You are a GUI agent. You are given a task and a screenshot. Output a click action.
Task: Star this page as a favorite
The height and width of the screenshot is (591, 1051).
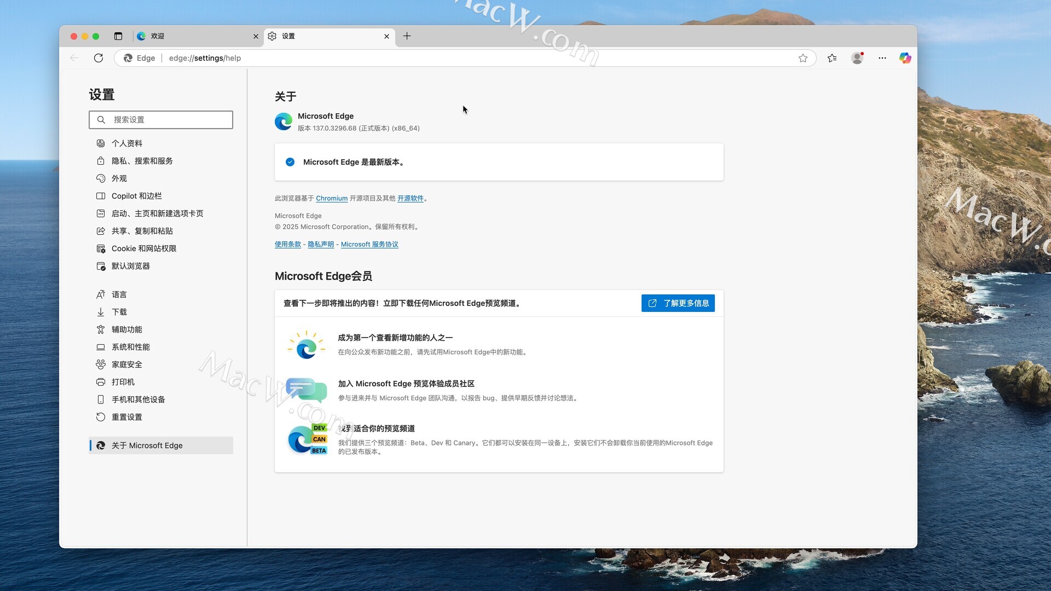pyautogui.click(x=803, y=58)
